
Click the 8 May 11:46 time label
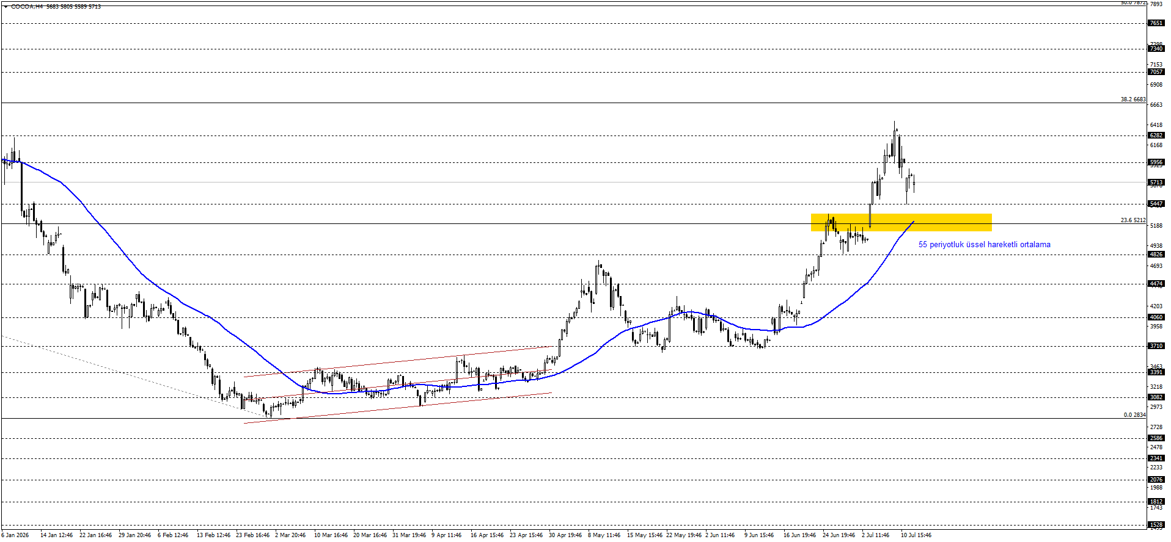coord(604,535)
